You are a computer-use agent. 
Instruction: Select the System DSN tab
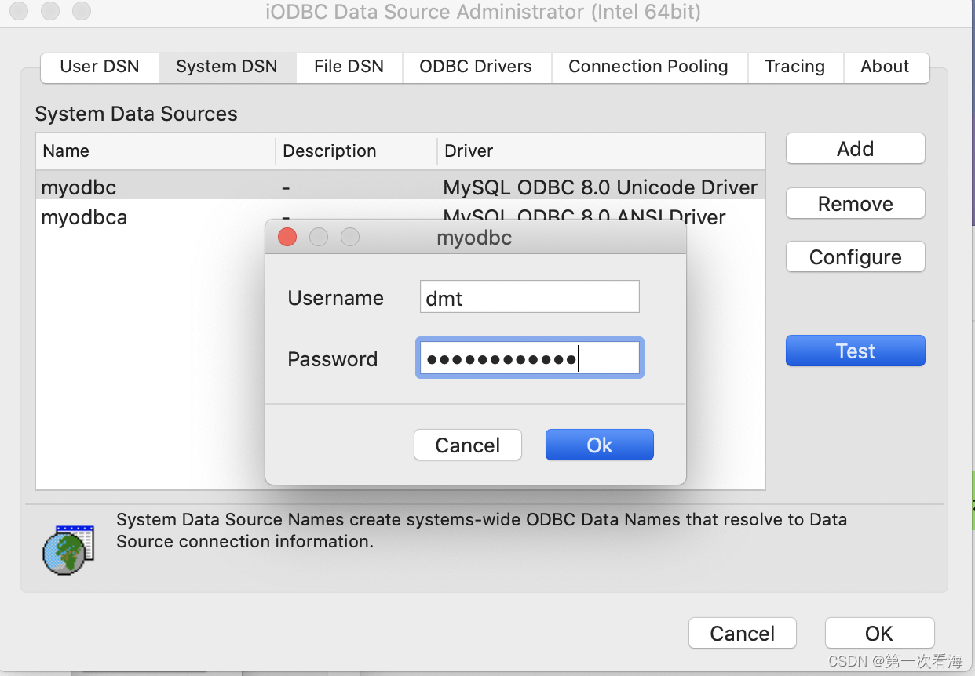click(x=227, y=67)
